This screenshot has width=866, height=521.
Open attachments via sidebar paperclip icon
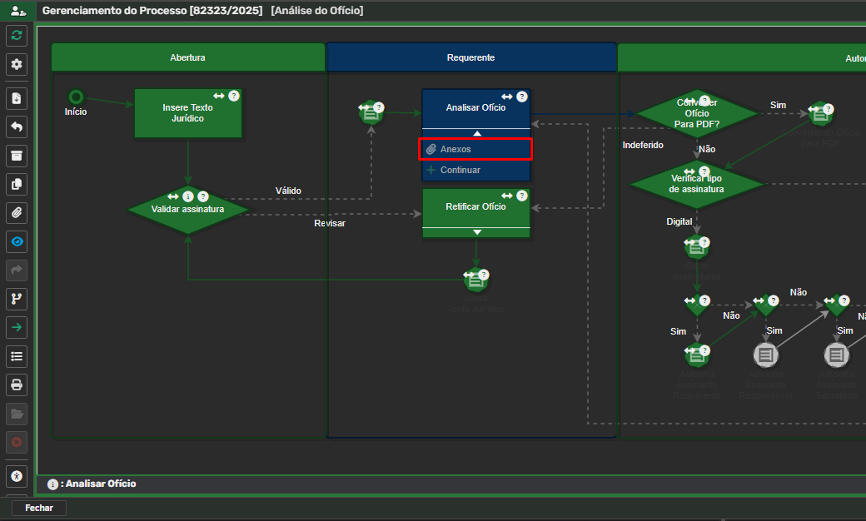17,213
